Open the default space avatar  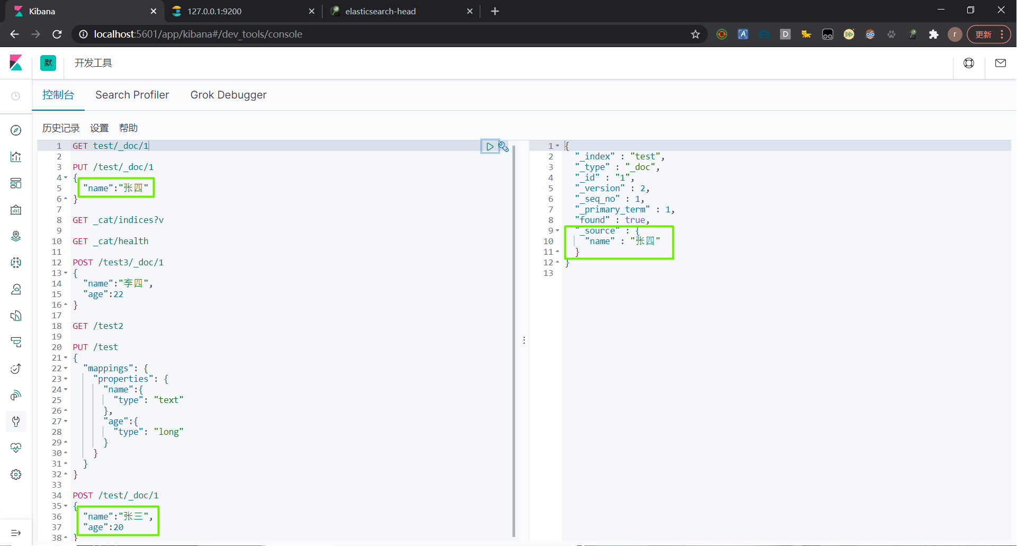pos(48,63)
